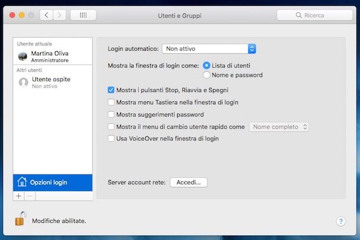
Task: Enable Mostra suggerimenti password checkbox
Action: click(x=111, y=114)
